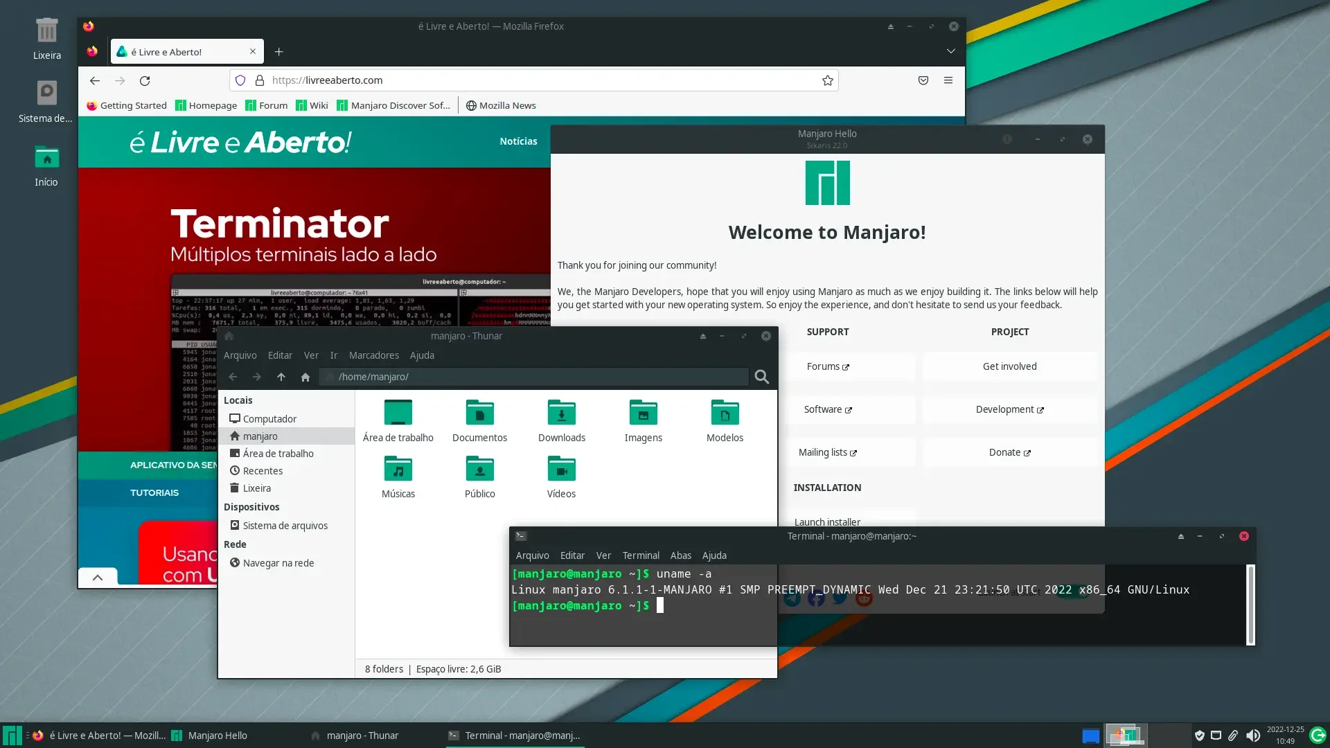The image size is (1330, 748).
Task: Click the Forums button in Manjaro Hello
Action: 828,366
